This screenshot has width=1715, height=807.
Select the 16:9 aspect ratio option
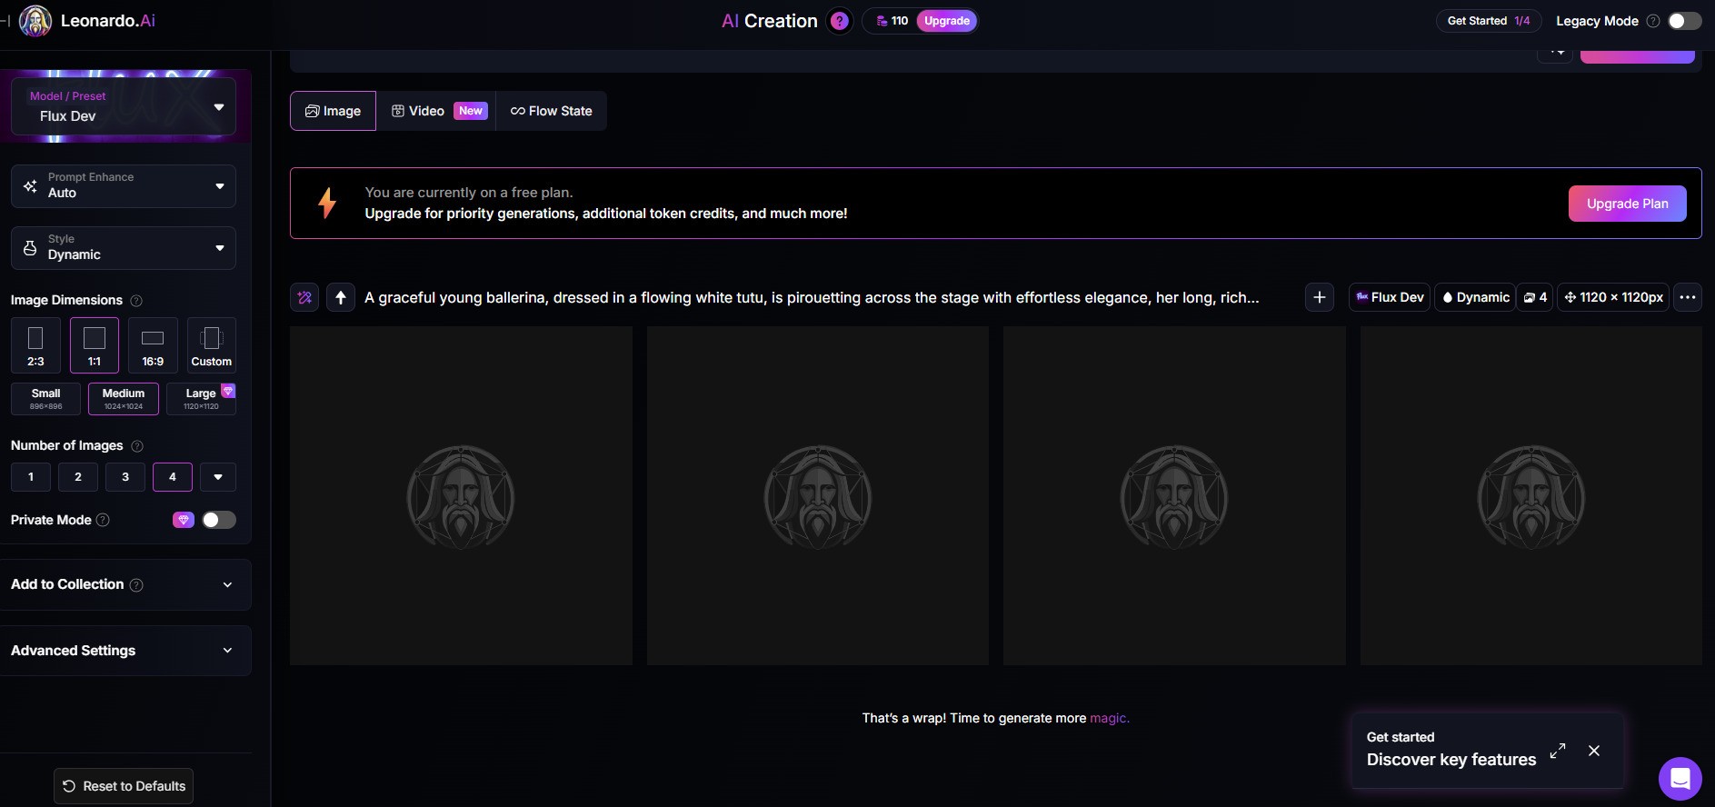[153, 345]
